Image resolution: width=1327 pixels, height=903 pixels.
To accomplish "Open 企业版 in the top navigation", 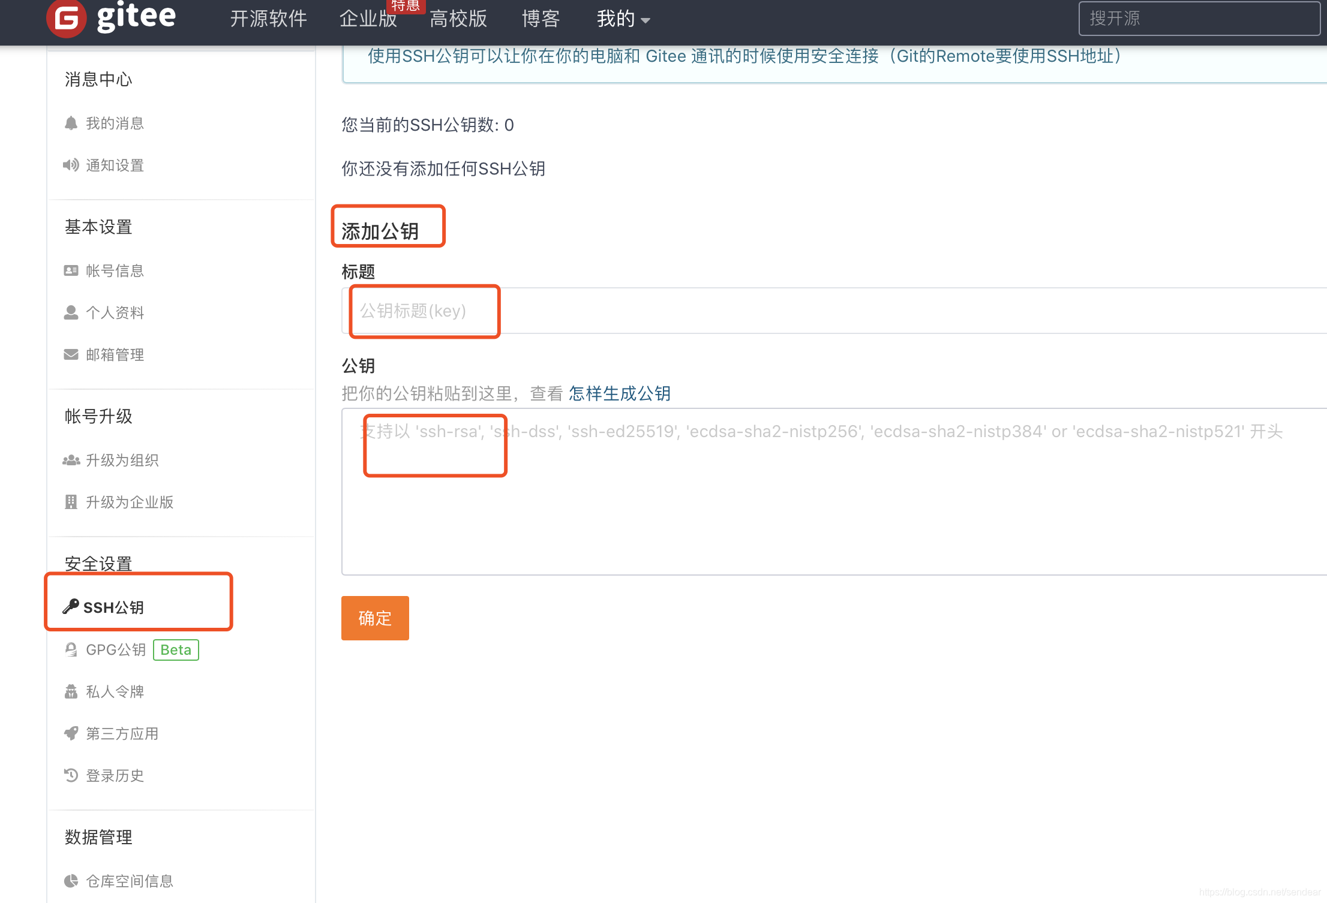I will click(368, 19).
